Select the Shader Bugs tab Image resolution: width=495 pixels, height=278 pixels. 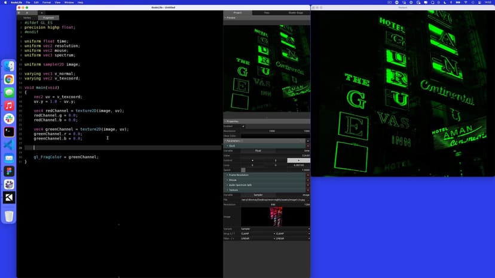pyautogui.click(x=295, y=13)
